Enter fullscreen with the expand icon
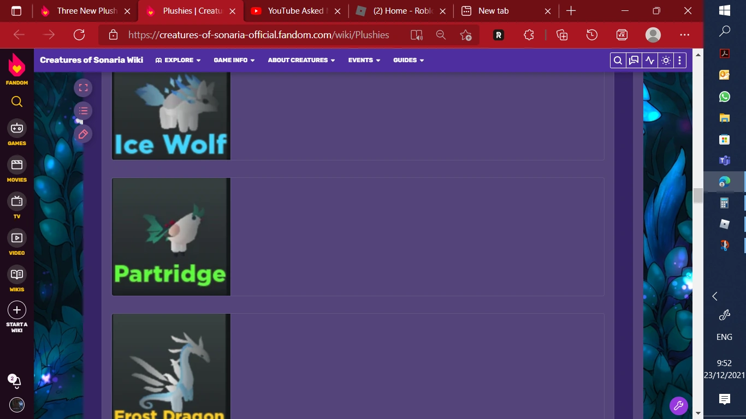This screenshot has width=746, height=419. click(83, 87)
